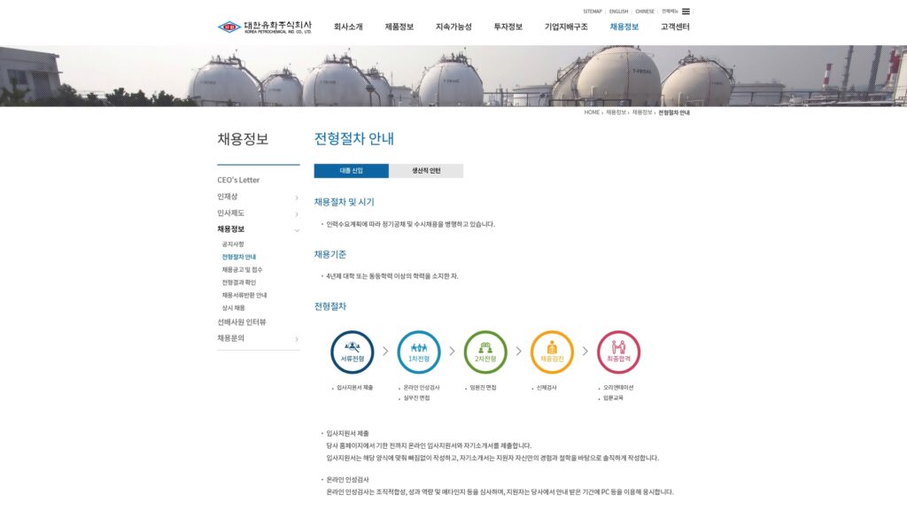Viewport: 907px width, 510px height.
Task: Open the 회사소개 menu
Action: (347, 26)
